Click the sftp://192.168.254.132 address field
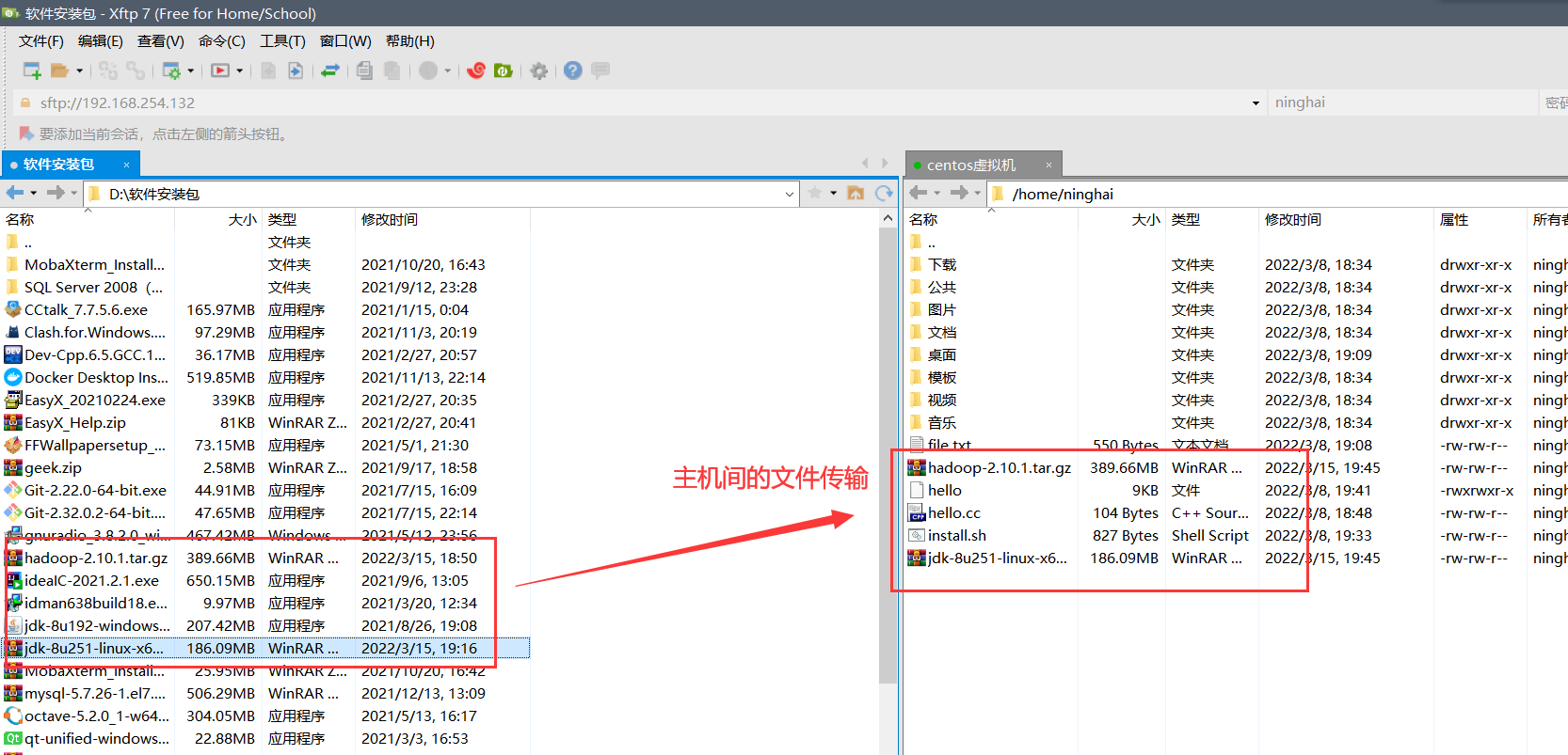This screenshot has height=755, width=1568. pos(640,102)
